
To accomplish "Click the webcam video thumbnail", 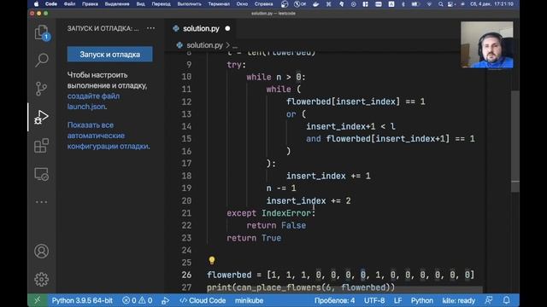I will (487, 45).
